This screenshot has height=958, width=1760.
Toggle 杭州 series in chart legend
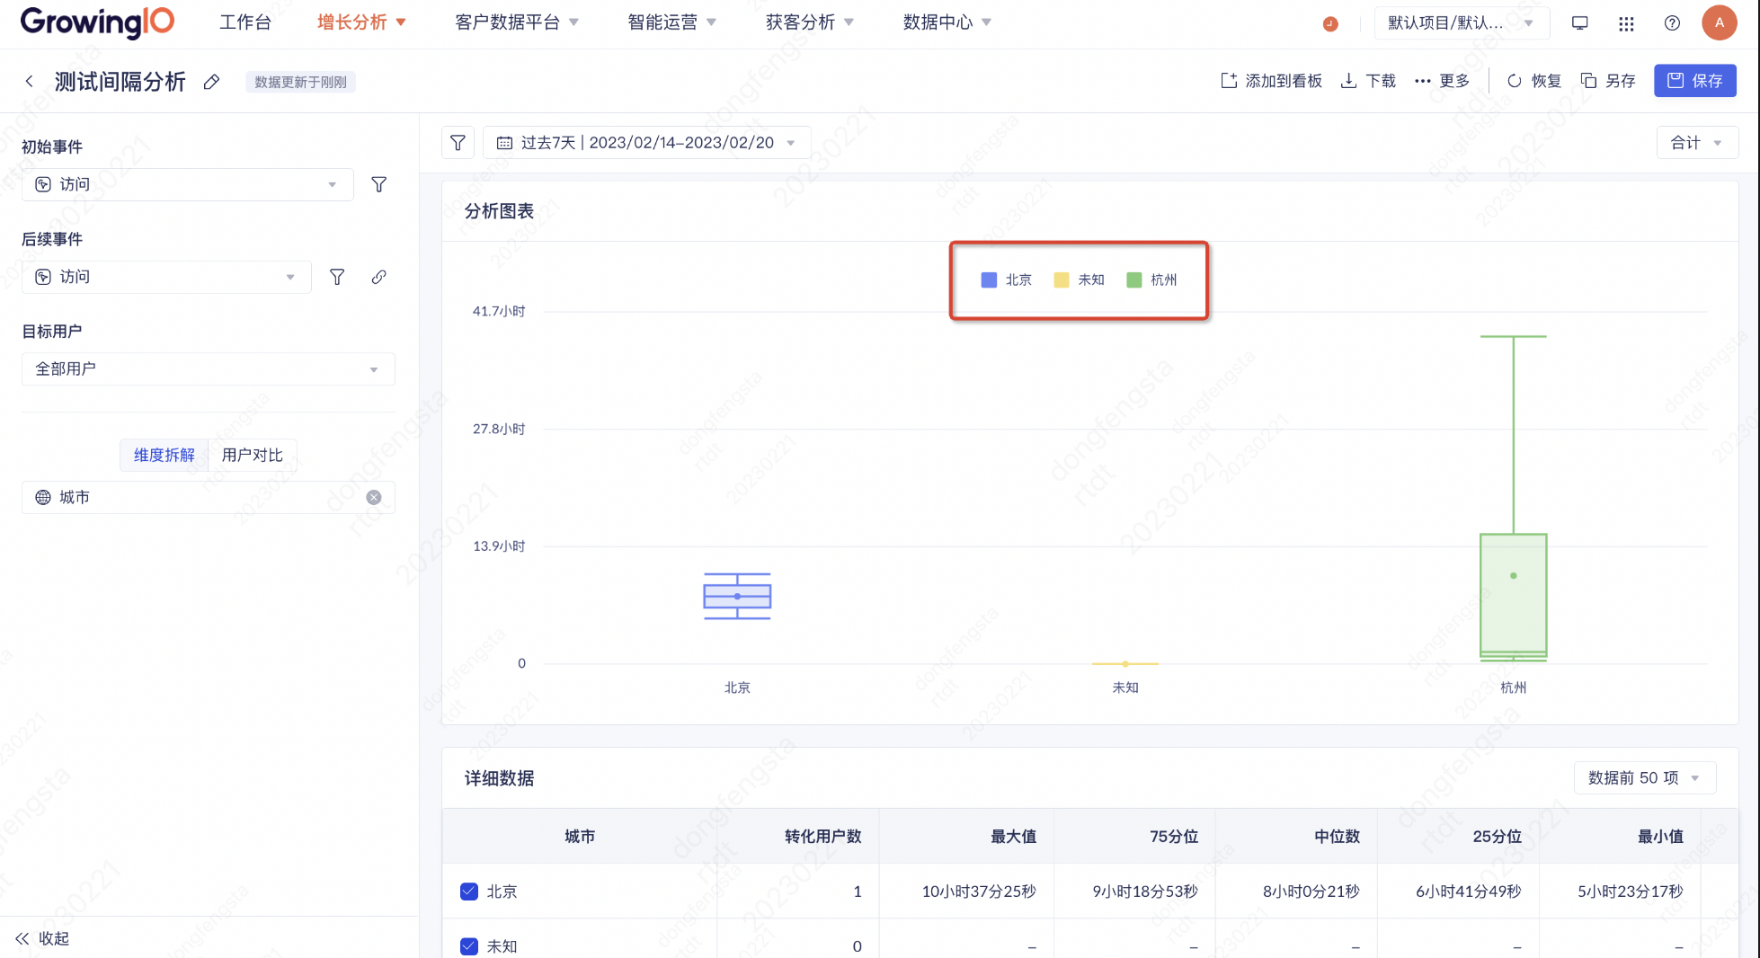(x=1151, y=279)
